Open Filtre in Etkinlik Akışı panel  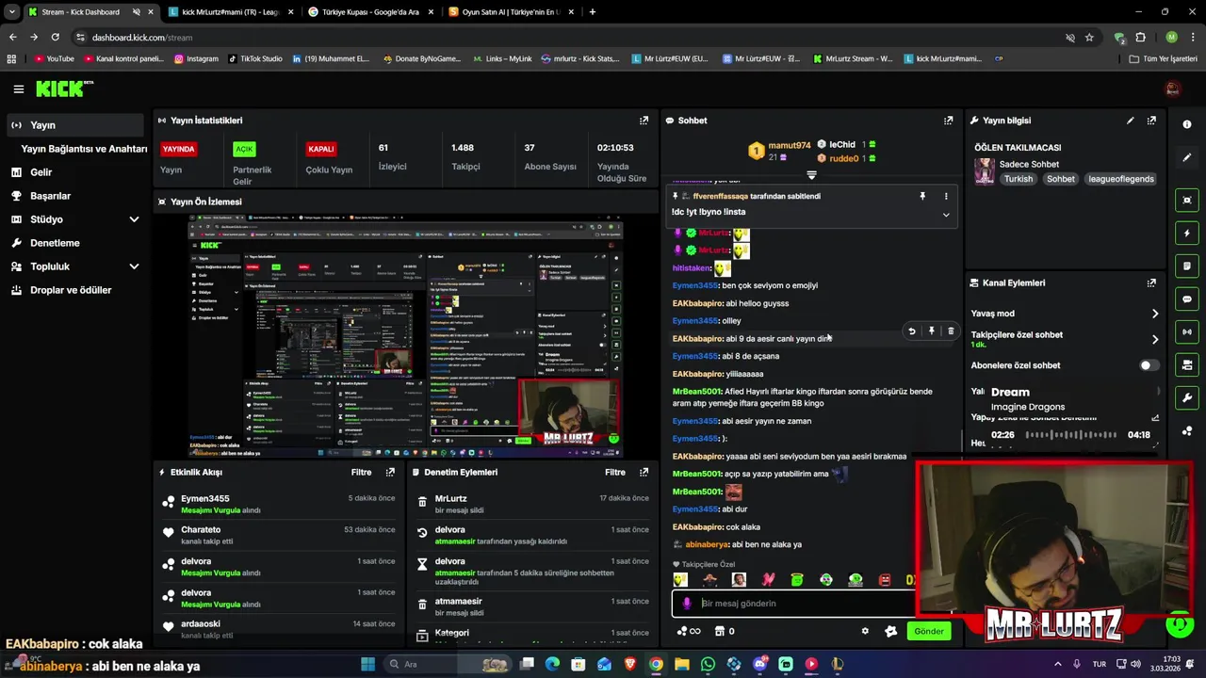pyautogui.click(x=361, y=472)
